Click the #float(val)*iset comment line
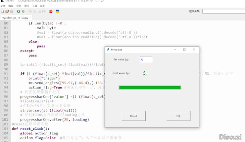The image size is (245, 142). [x=37, y=101]
